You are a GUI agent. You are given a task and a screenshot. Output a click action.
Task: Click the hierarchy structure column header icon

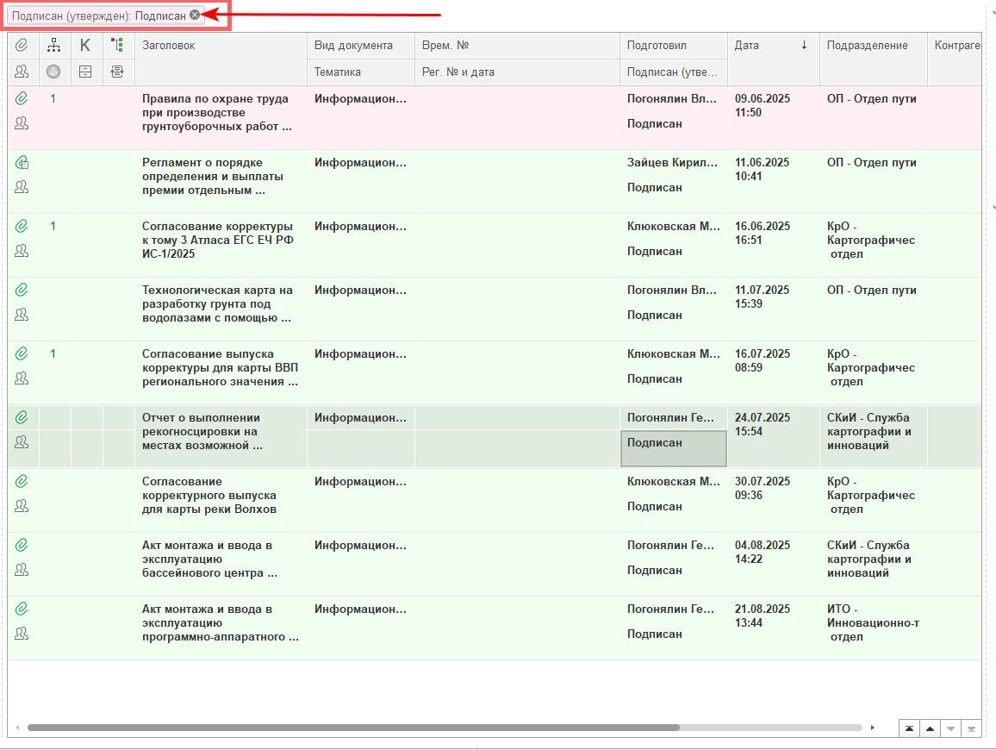pyautogui.click(x=54, y=46)
